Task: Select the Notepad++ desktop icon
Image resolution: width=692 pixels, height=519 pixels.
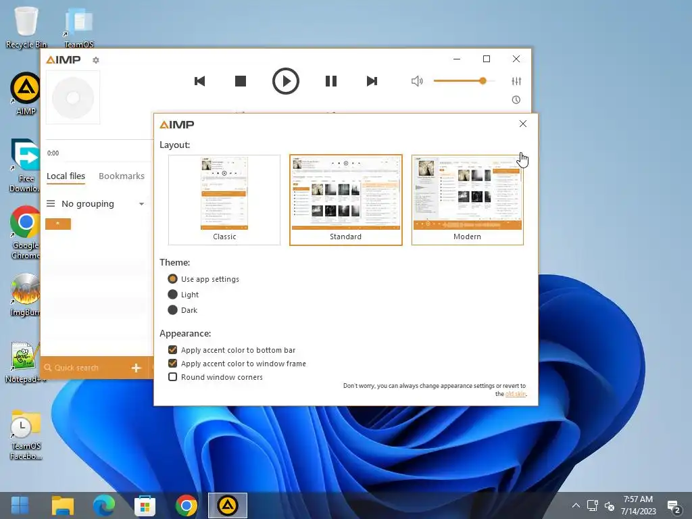Action: click(x=25, y=362)
